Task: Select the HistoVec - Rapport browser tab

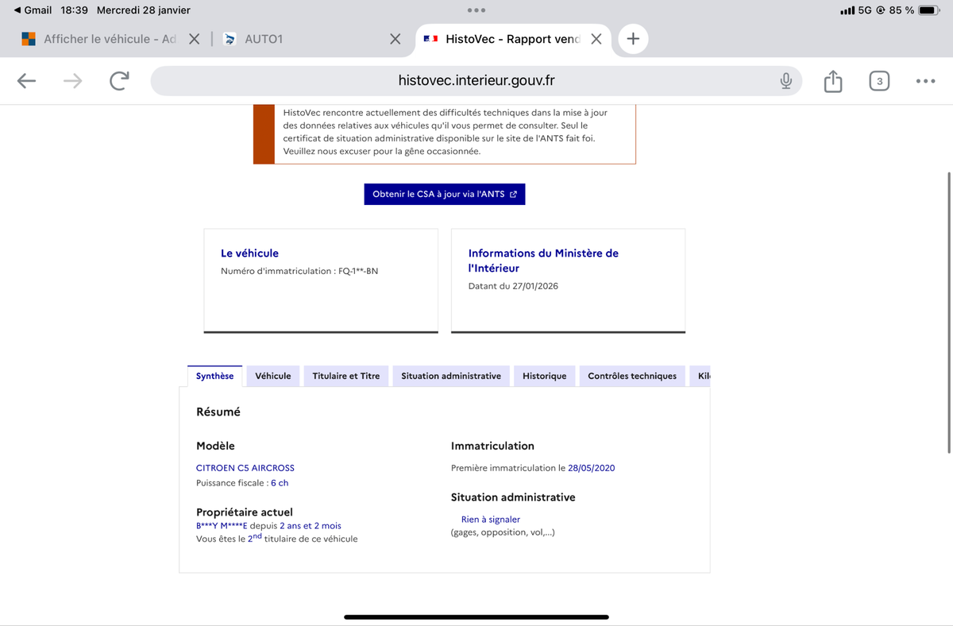Action: 512,39
